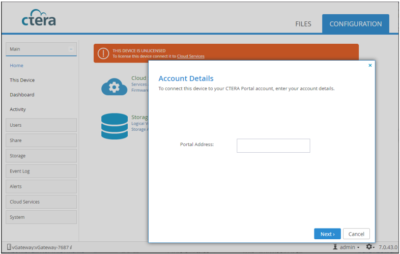Go to Dashboard in sidebar

tap(22, 95)
